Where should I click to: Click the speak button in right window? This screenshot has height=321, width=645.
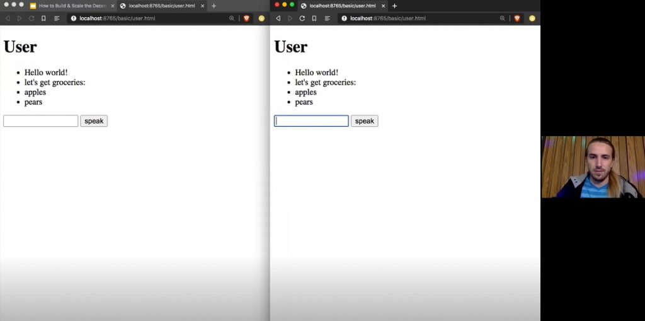365,120
